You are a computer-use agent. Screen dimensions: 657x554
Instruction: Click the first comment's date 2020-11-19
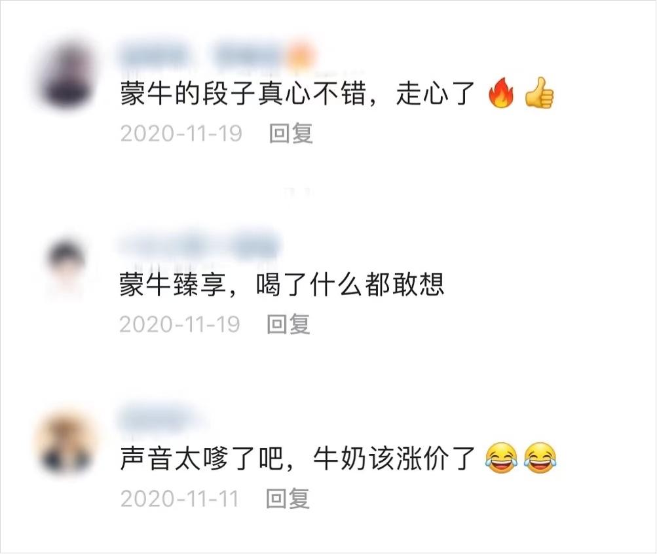coord(181,134)
